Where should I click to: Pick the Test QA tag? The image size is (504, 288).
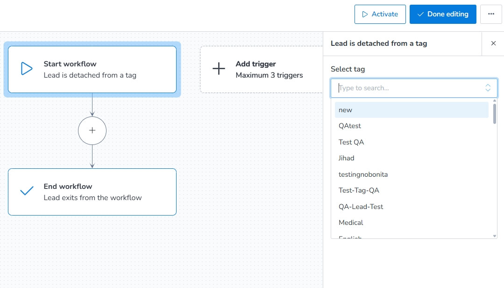click(x=412, y=142)
